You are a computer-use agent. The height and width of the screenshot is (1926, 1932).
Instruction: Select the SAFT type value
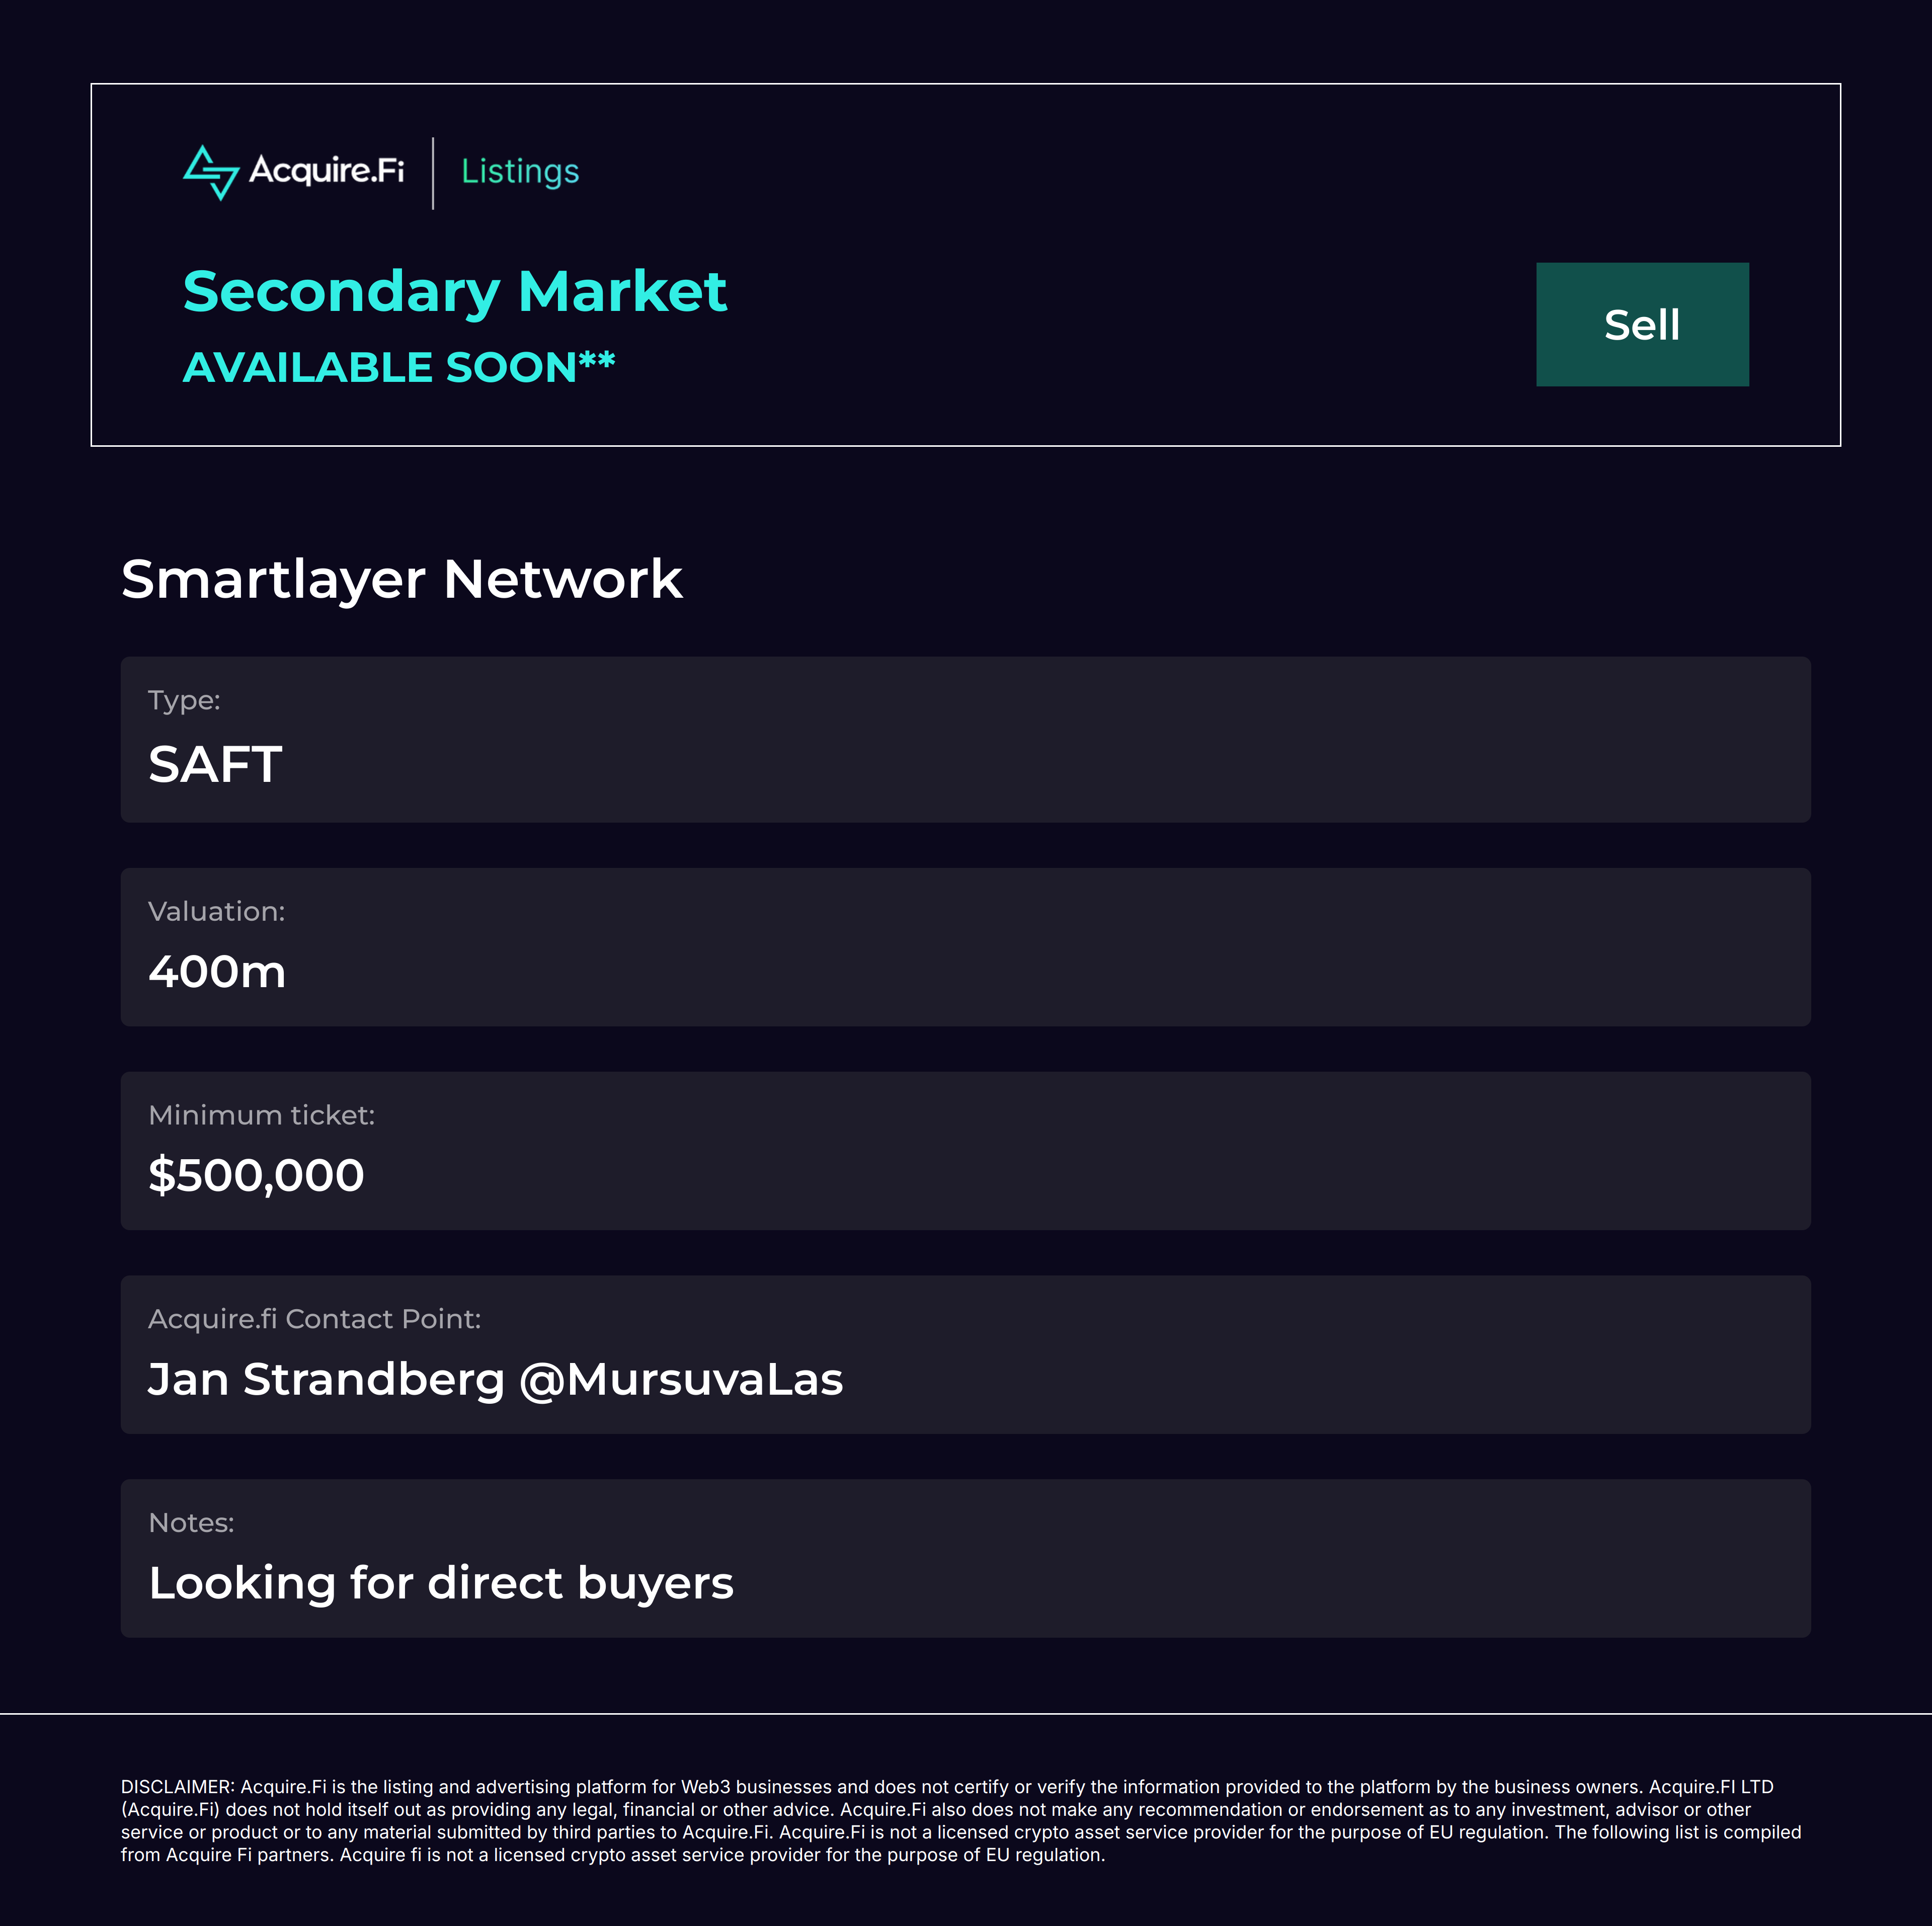(x=215, y=765)
